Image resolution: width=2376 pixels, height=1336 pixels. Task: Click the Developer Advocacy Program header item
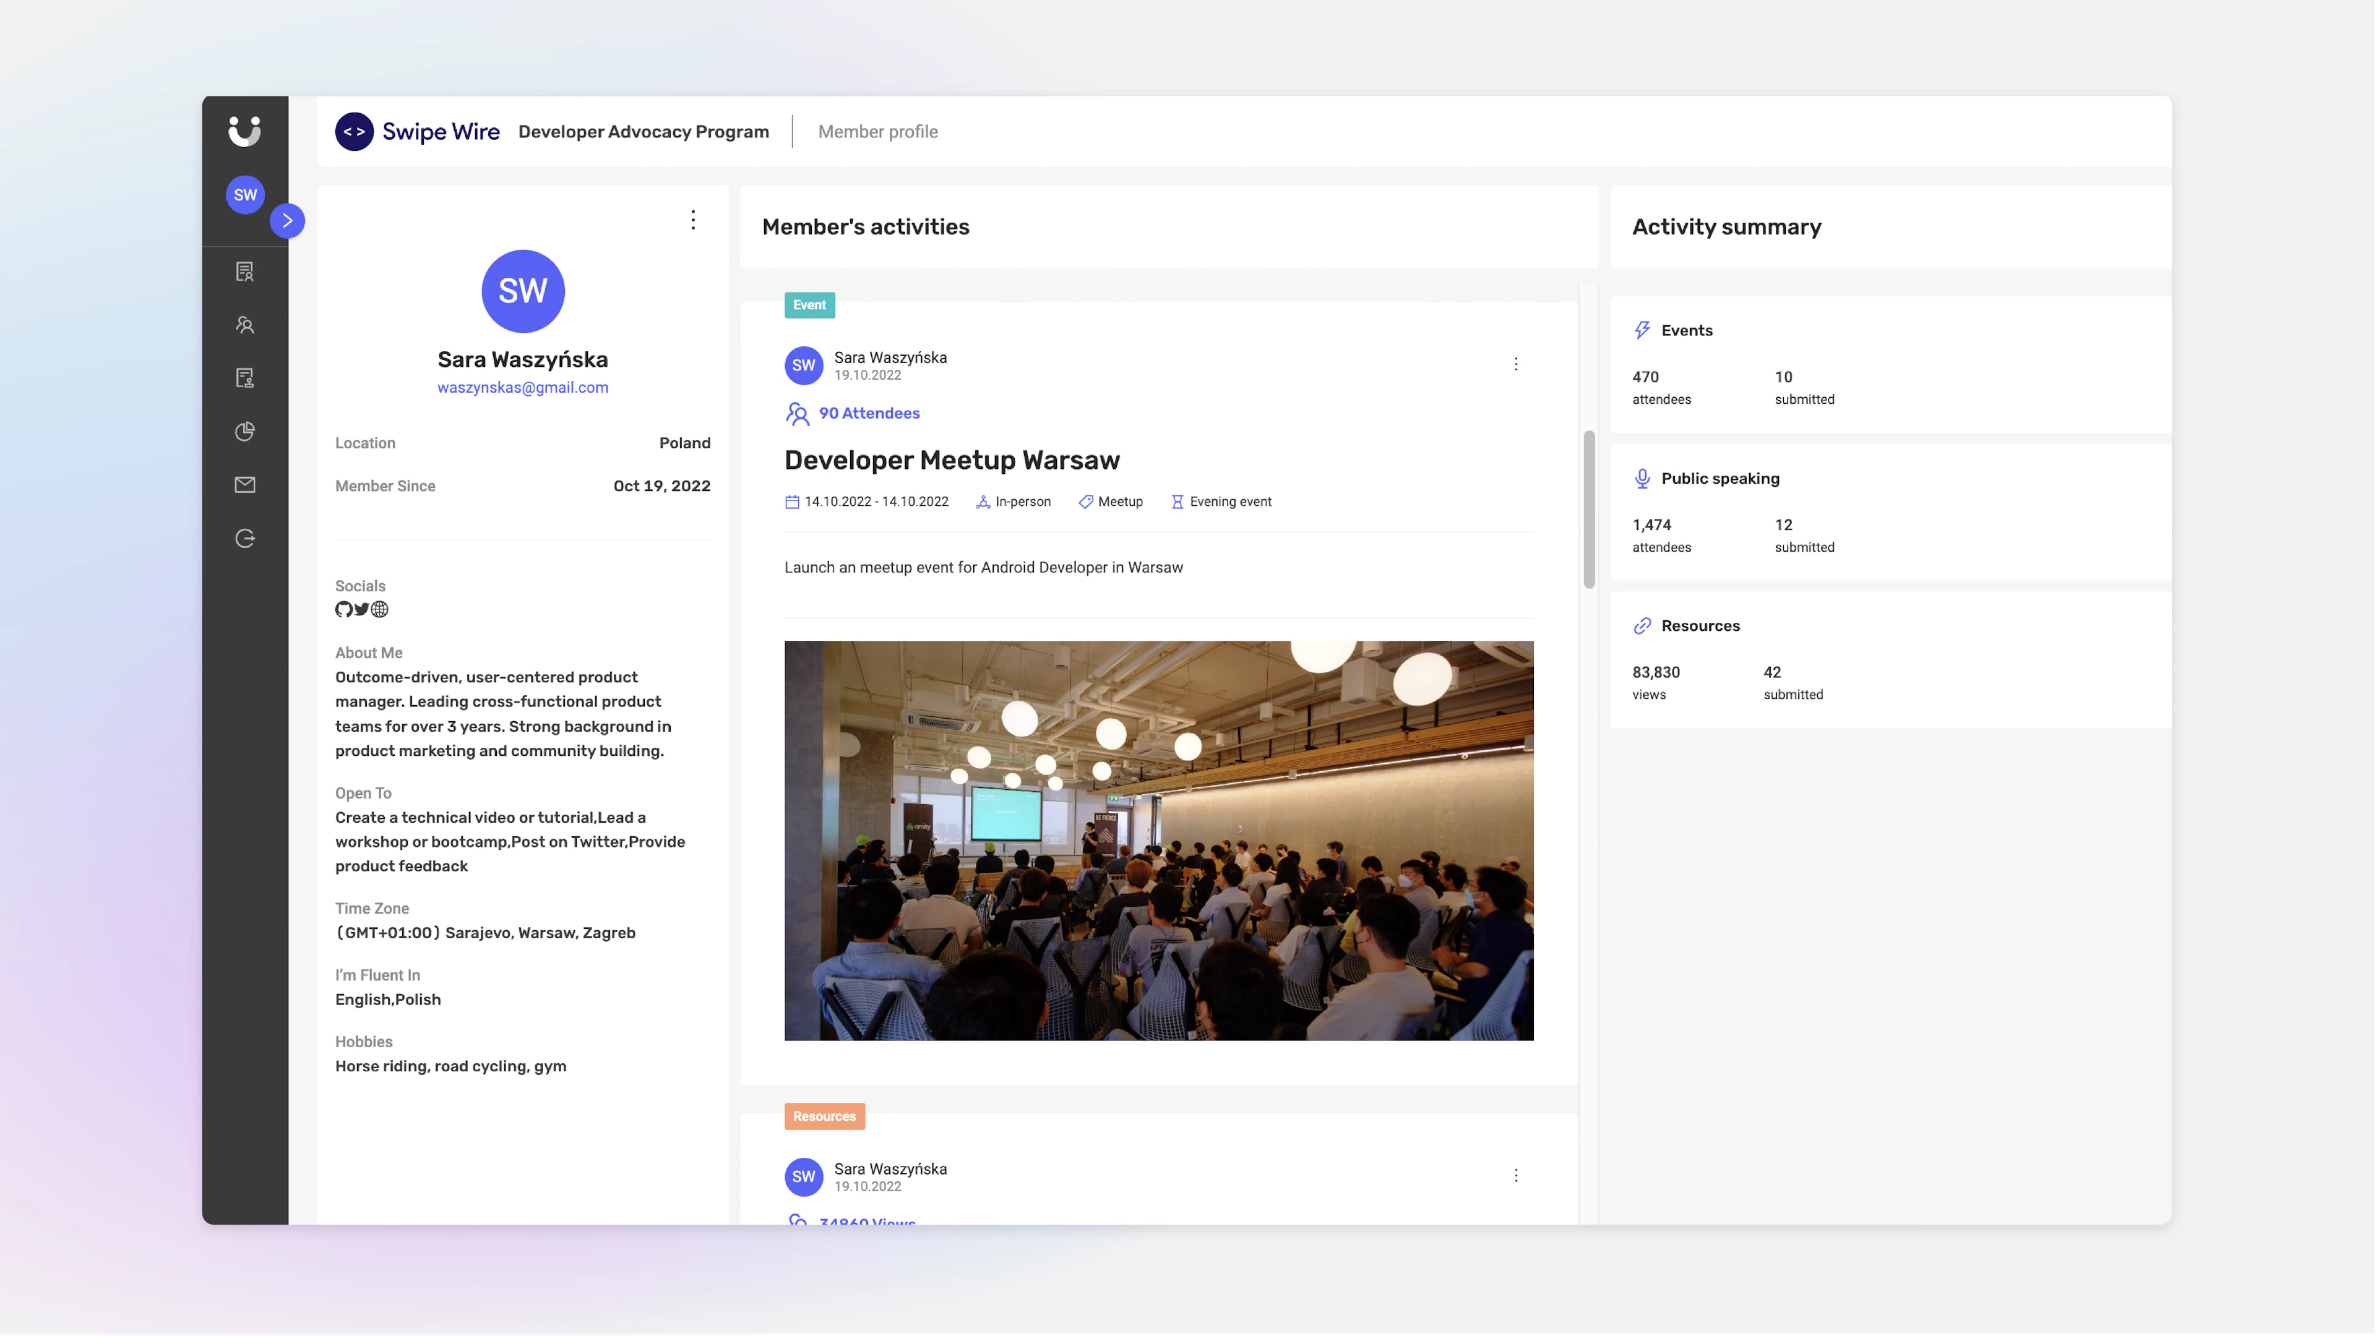pyautogui.click(x=643, y=131)
